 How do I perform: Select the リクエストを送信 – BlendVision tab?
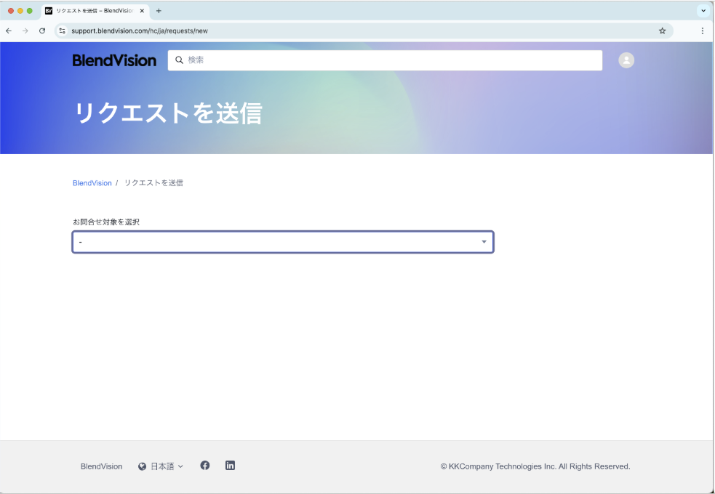(x=95, y=11)
